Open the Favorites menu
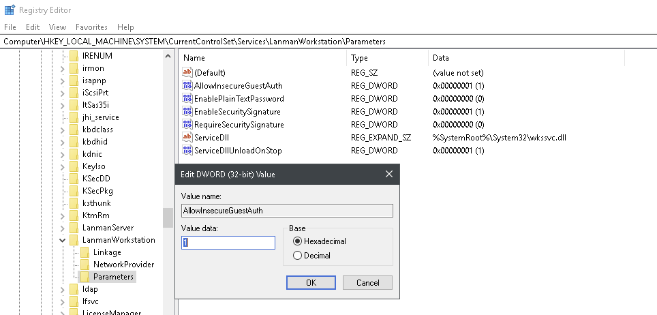Screen dimensions: 657x315 91,27
